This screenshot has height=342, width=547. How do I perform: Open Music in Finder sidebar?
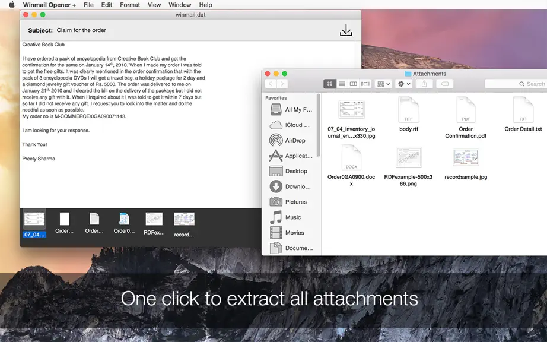tap(285, 217)
